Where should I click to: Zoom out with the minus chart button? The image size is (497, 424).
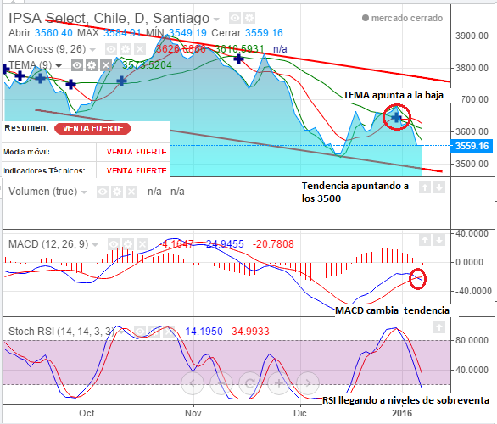pos(221,383)
